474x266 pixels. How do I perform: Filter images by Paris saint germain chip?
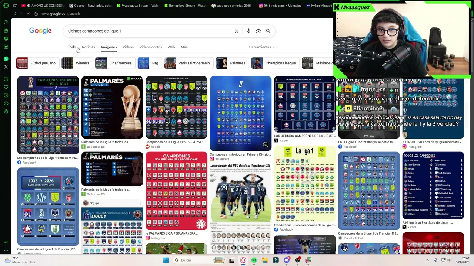188,63
